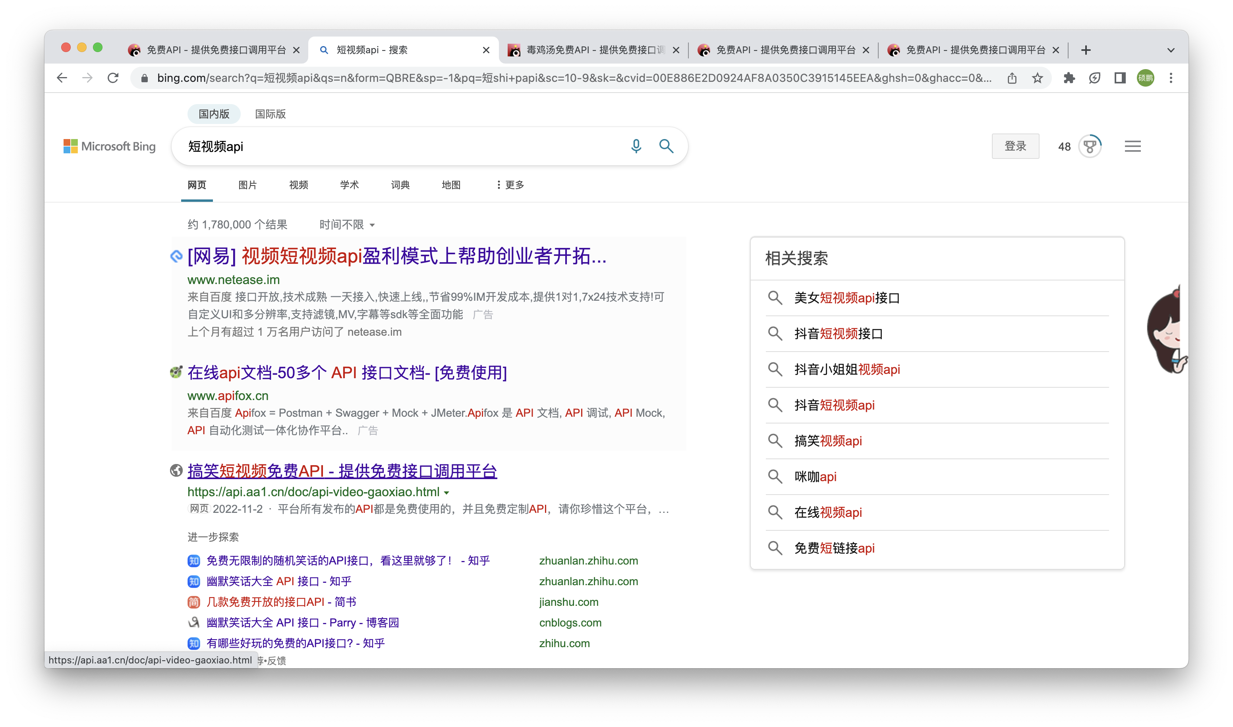Image resolution: width=1233 pixels, height=727 pixels.
Task: Click the browser forward arrow
Action: 87,78
